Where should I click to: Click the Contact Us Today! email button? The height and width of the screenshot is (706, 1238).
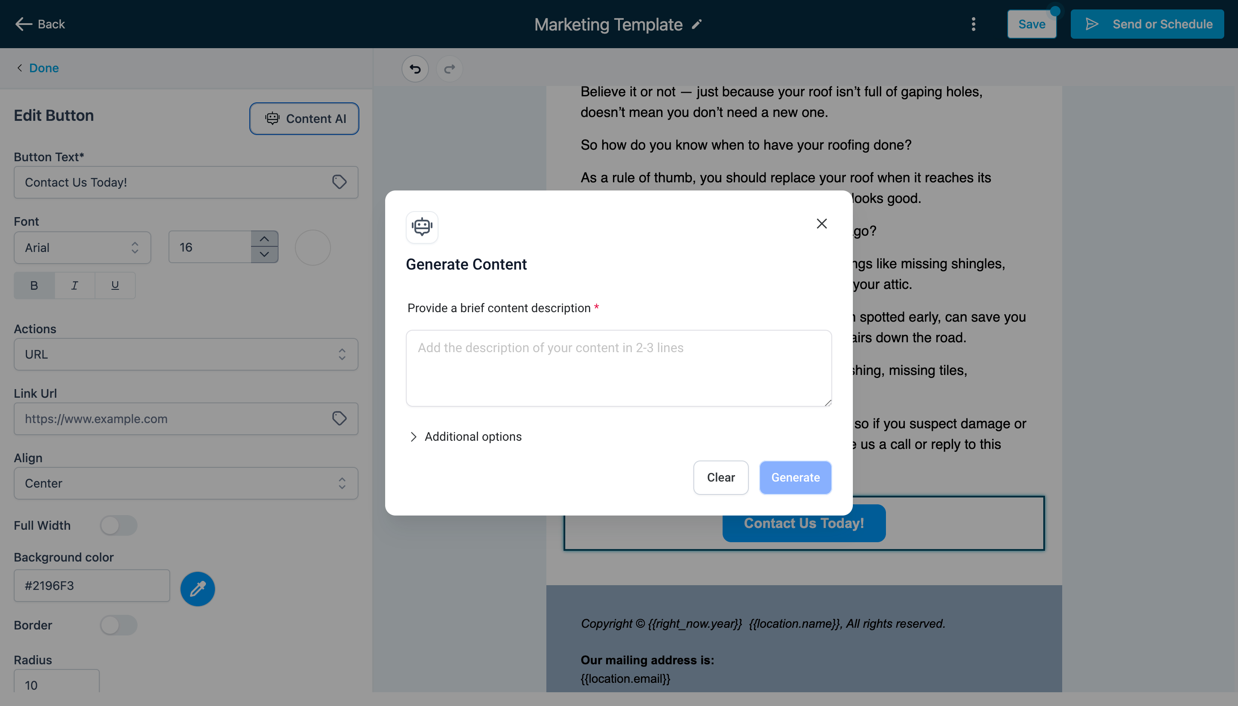(x=804, y=523)
